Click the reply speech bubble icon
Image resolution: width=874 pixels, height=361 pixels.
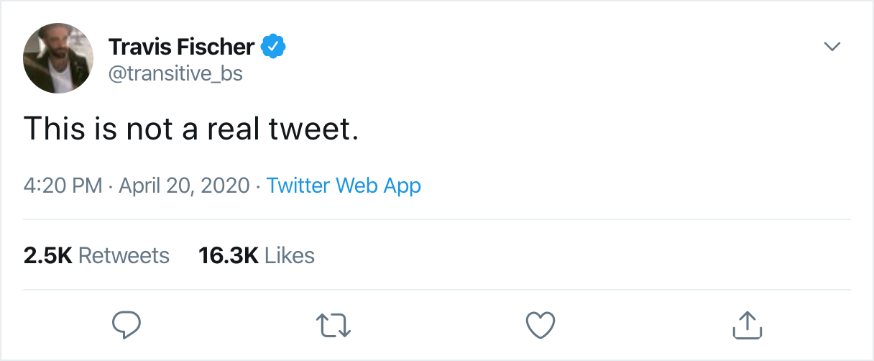pos(126,325)
